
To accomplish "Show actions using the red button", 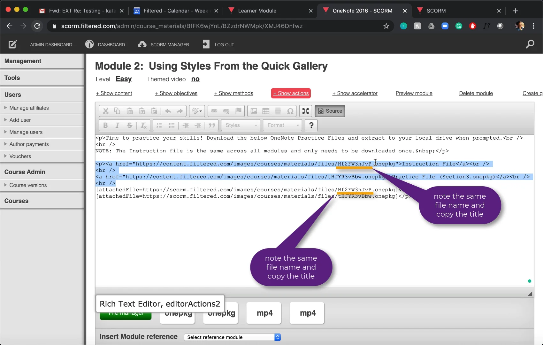I will (x=290, y=93).
